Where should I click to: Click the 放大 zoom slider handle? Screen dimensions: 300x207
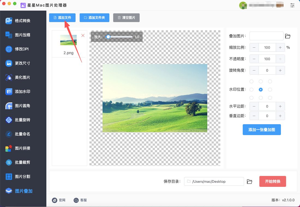108,37
